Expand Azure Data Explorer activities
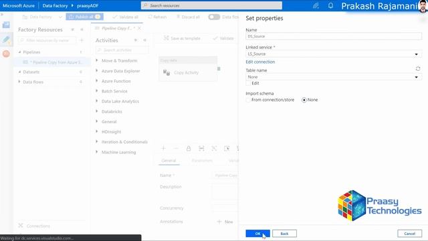Viewport: 428px width, 241px height. [x=96, y=71]
